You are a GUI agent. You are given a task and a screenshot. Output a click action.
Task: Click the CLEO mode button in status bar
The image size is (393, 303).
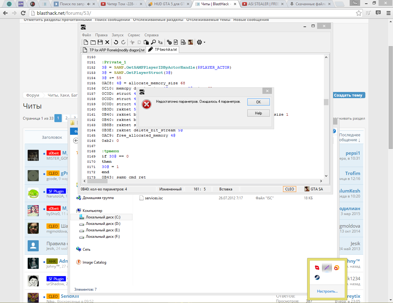tap(289, 189)
